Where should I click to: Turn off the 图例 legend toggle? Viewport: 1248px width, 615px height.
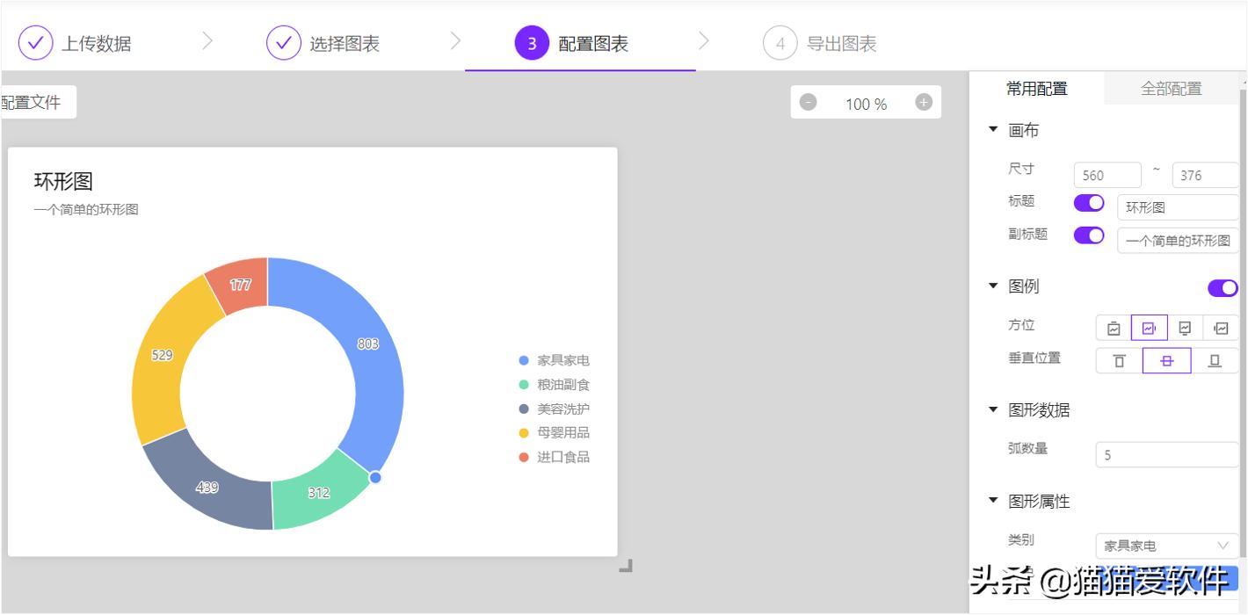click(x=1223, y=287)
